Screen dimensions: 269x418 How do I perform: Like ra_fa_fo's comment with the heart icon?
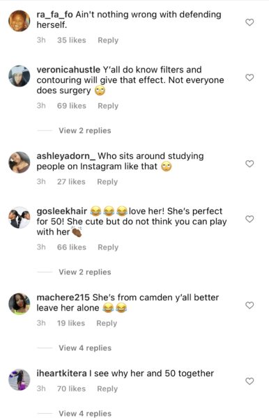pos(249,22)
